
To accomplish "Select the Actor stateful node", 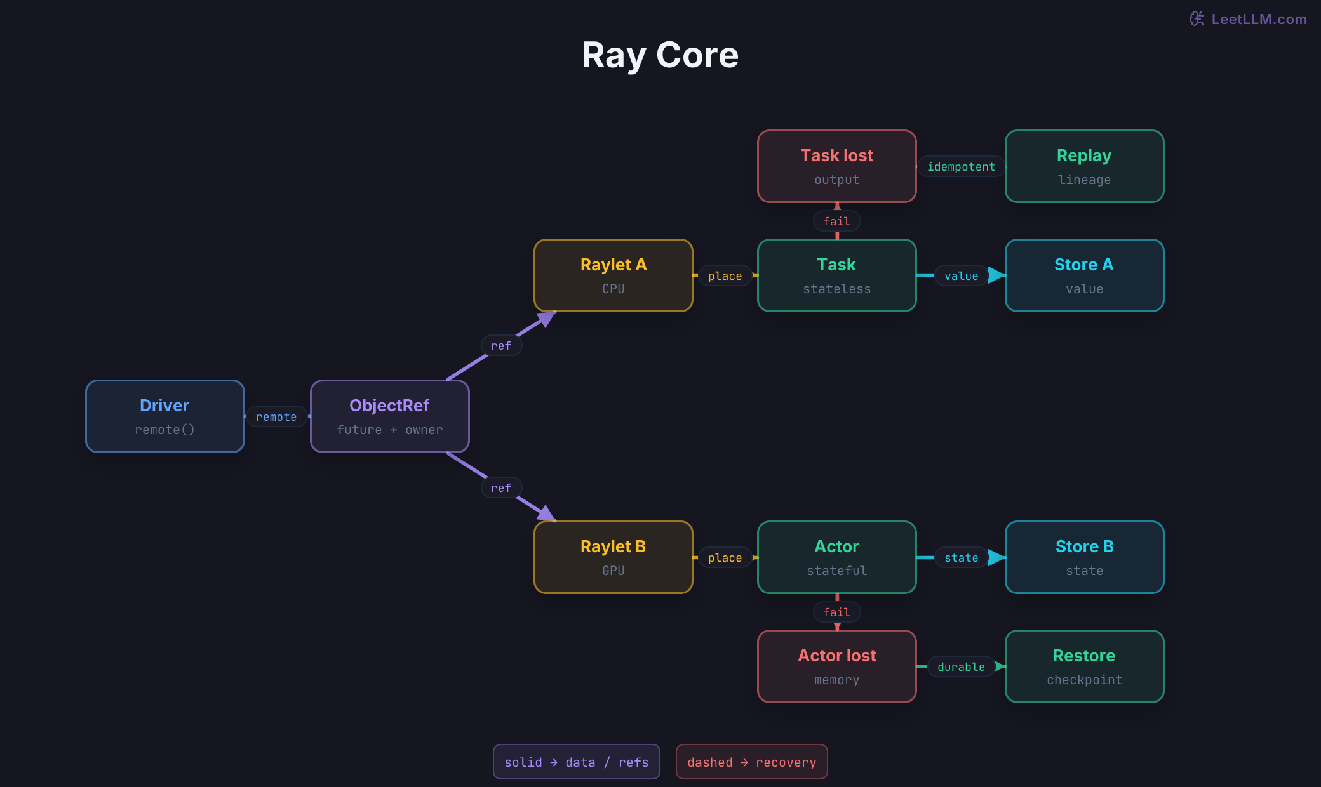I will (x=837, y=557).
